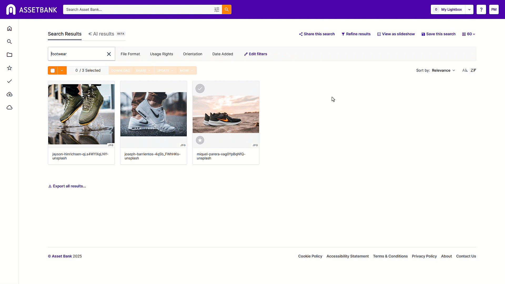Open My Lightbox
The width and height of the screenshot is (505, 284).
coord(451,9)
